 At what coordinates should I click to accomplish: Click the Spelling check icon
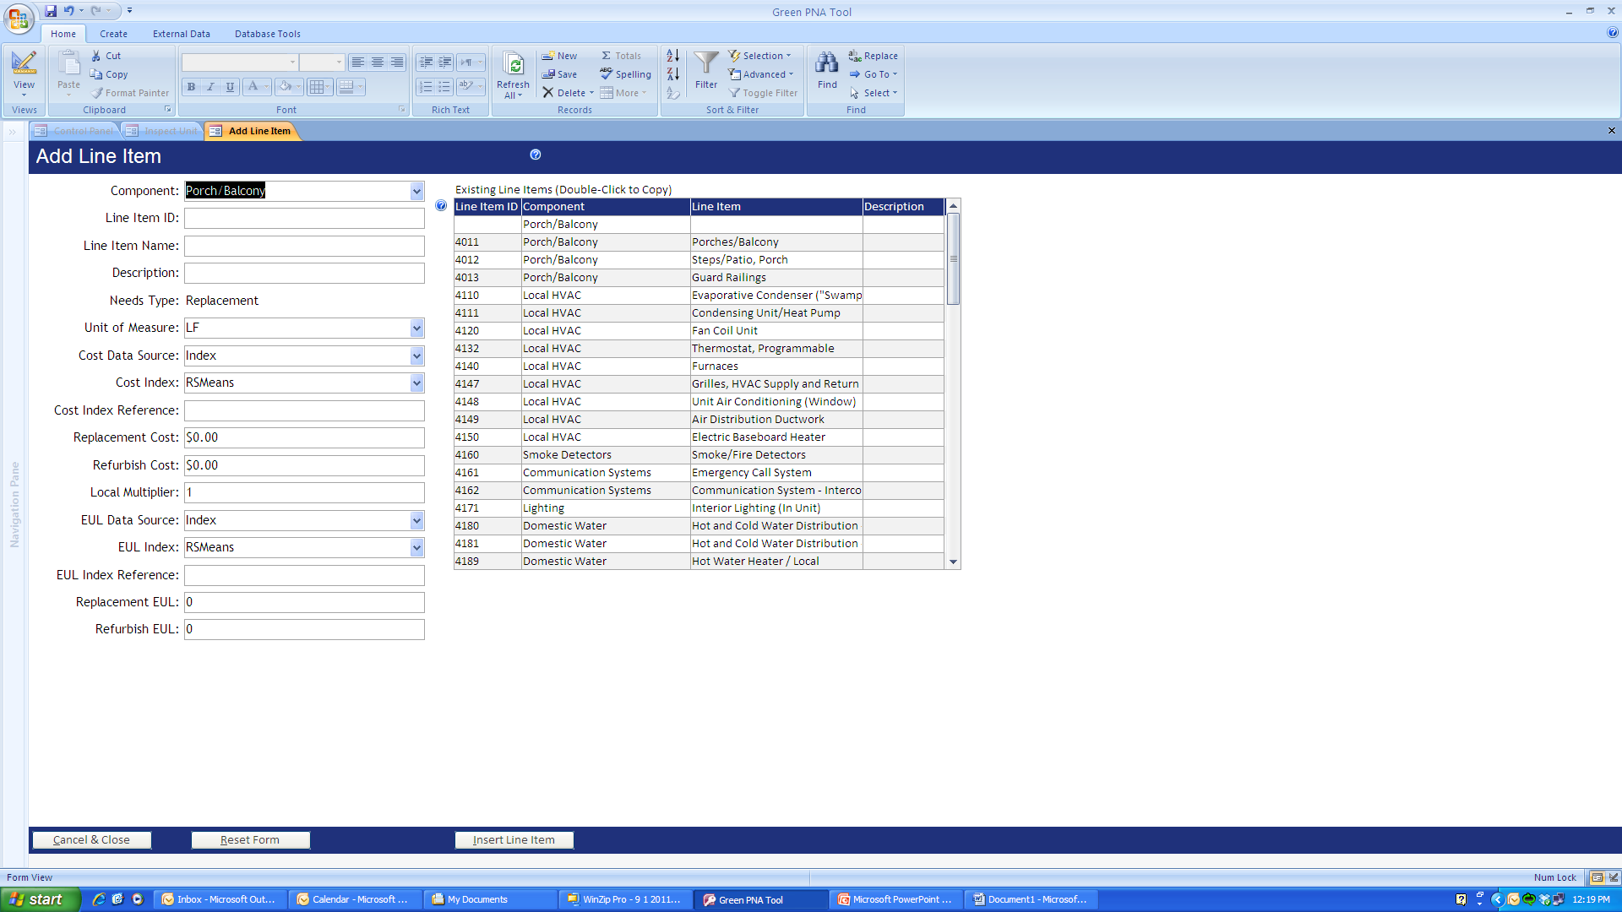click(607, 74)
